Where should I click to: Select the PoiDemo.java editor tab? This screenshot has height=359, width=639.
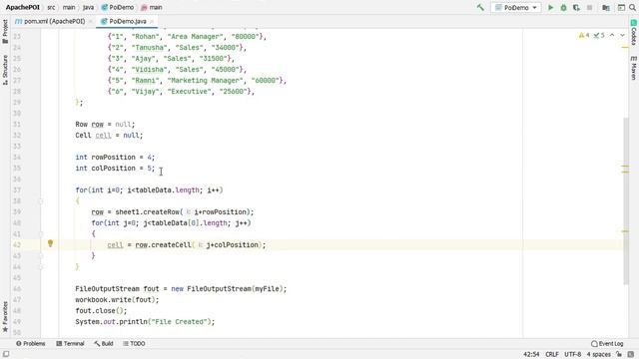point(128,21)
